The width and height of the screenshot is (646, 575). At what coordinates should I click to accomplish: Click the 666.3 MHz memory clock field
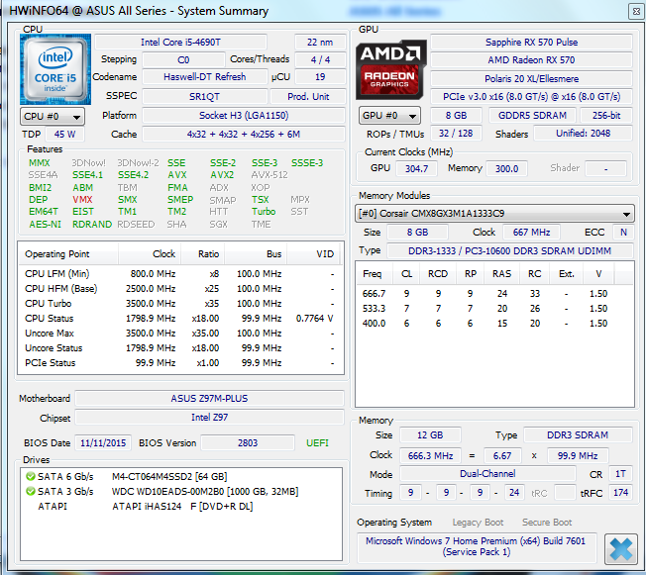point(430,456)
